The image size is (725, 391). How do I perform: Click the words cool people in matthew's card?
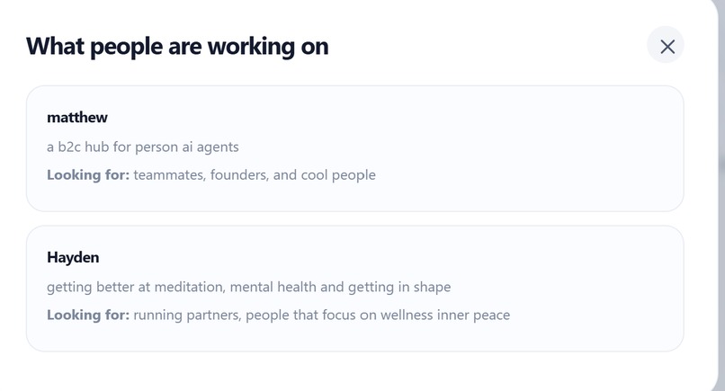point(338,174)
